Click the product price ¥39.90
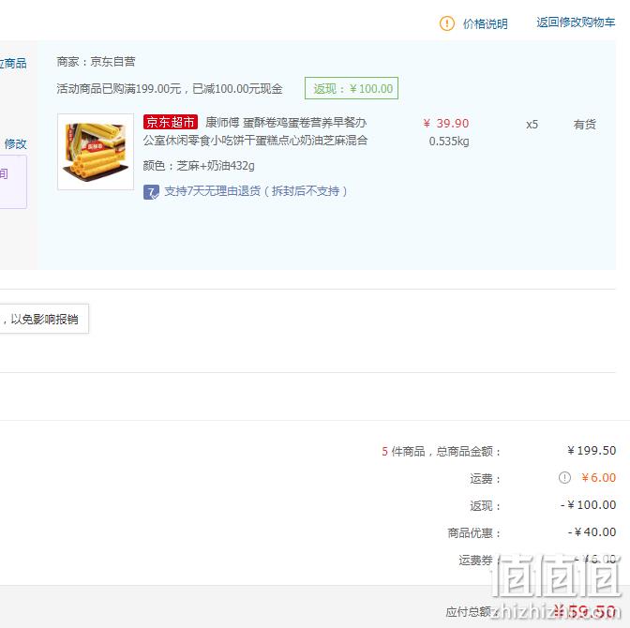630x628 pixels. coord(446,124)
